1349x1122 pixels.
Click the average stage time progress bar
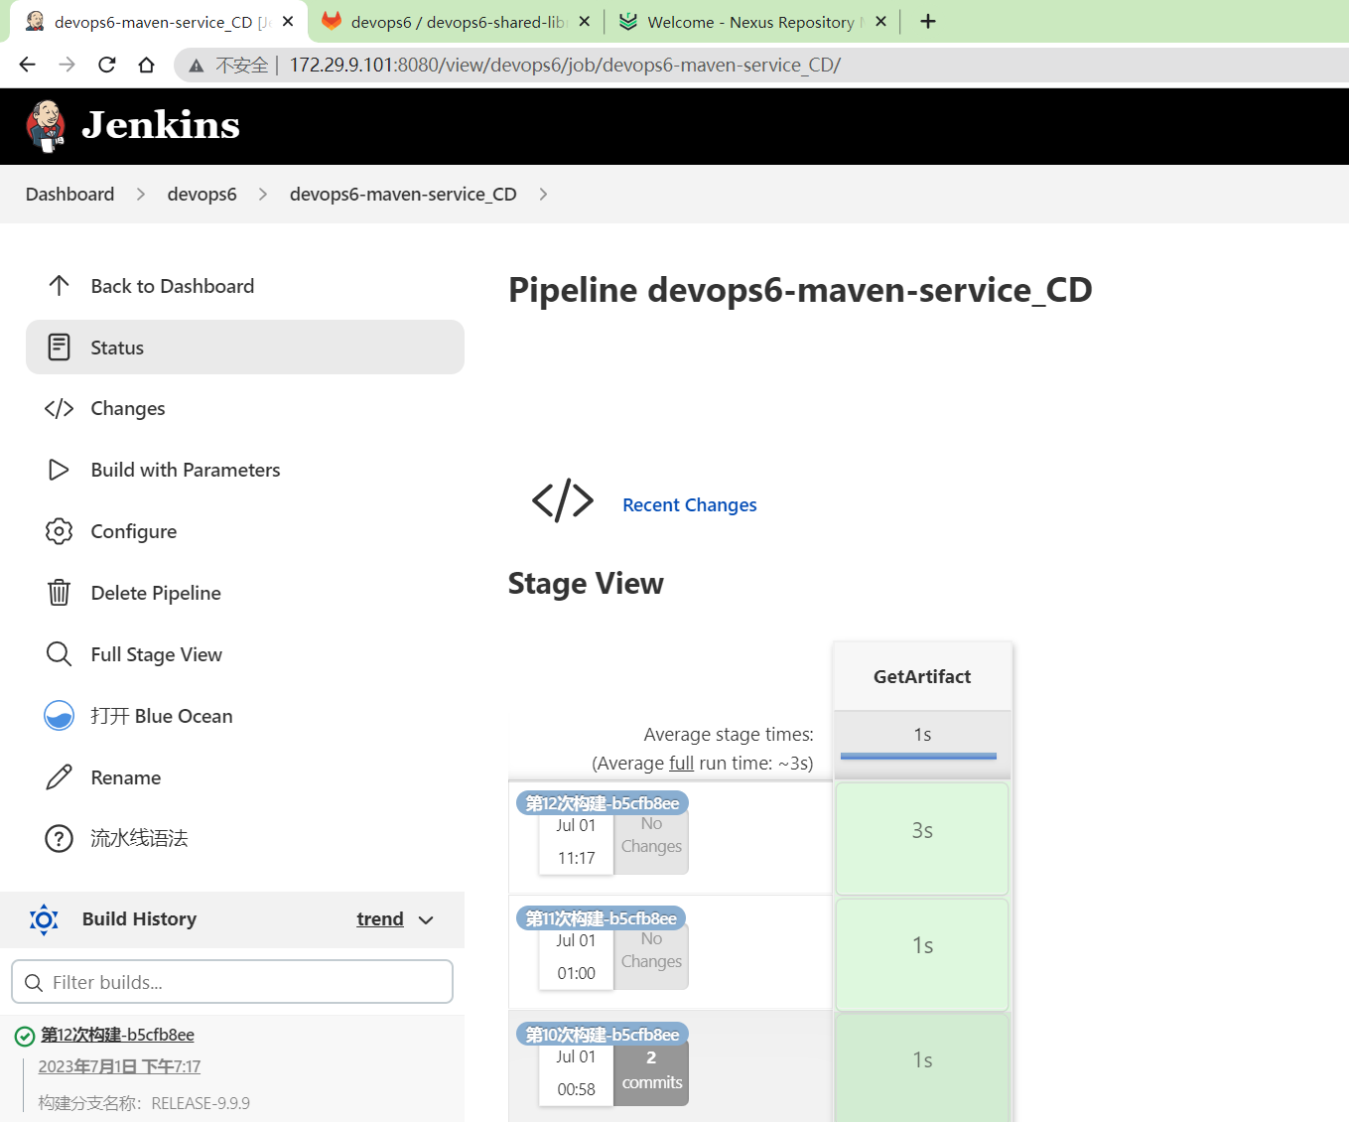918,757
